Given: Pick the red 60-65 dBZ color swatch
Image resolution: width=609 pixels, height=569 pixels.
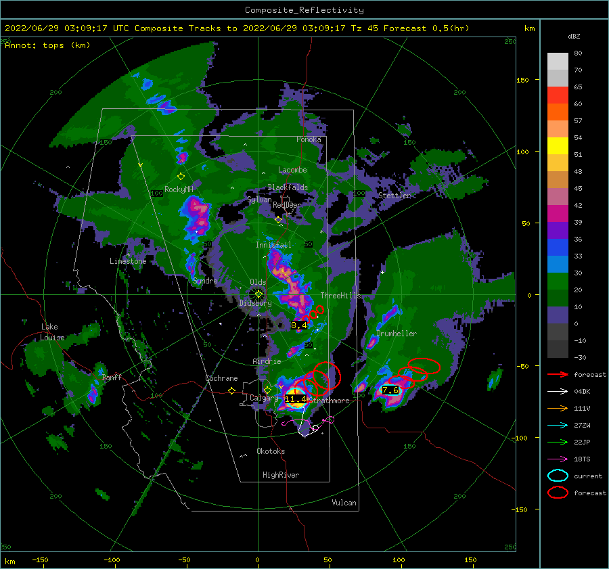Looking at the screenshot, I should point(558,95).
